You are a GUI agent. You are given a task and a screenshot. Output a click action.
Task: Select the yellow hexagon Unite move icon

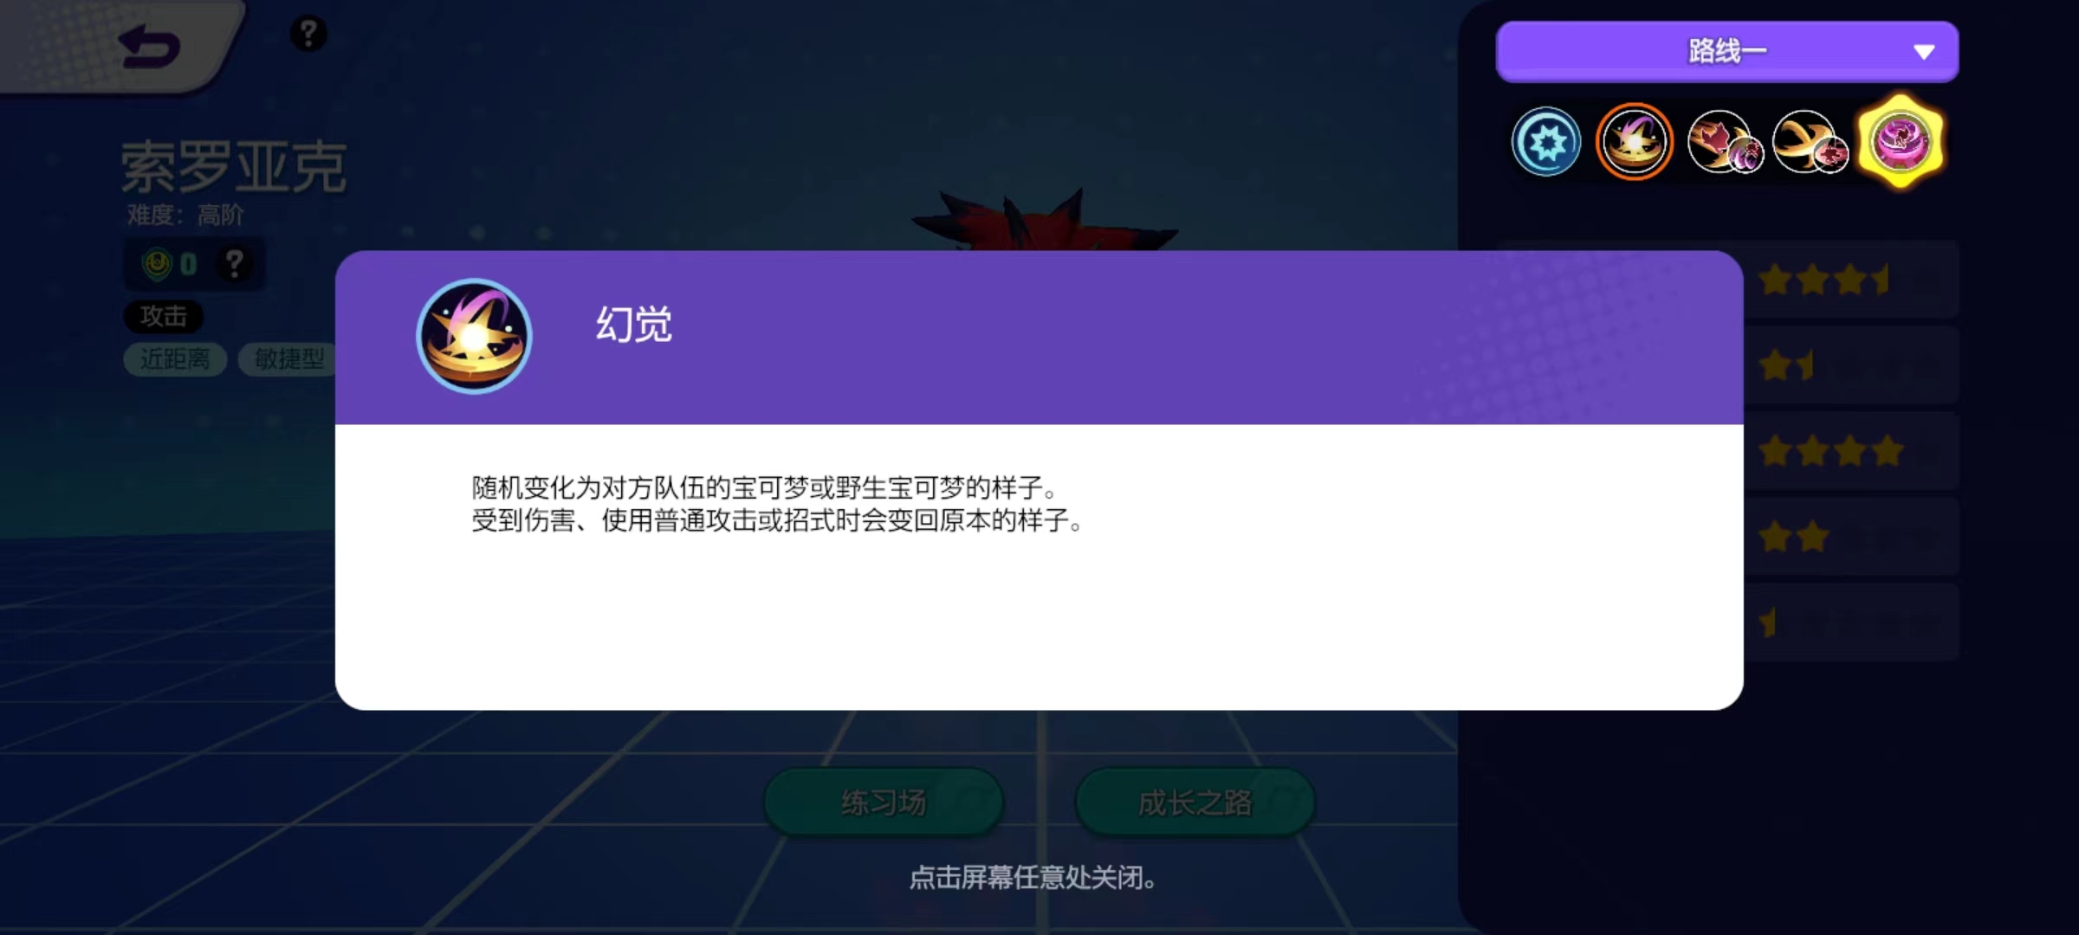[x=1901, y=142]
